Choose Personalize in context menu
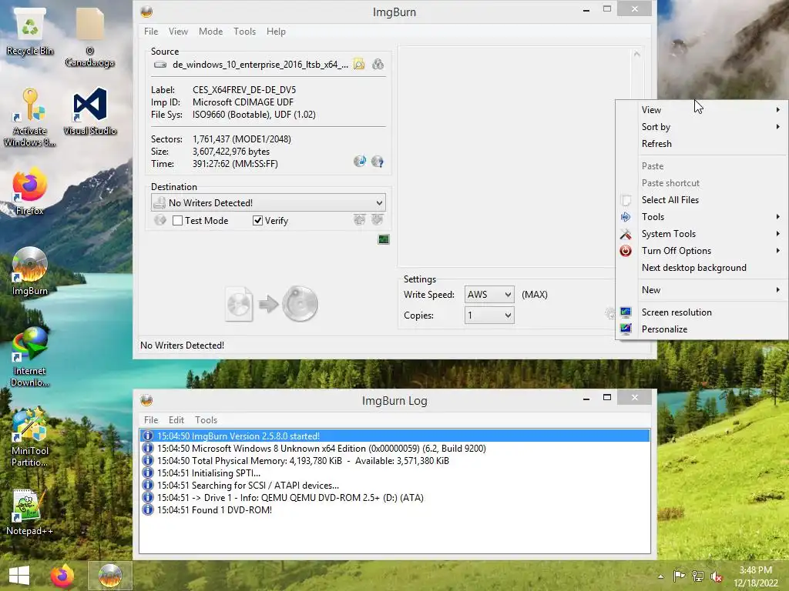 tap(702, 329)
